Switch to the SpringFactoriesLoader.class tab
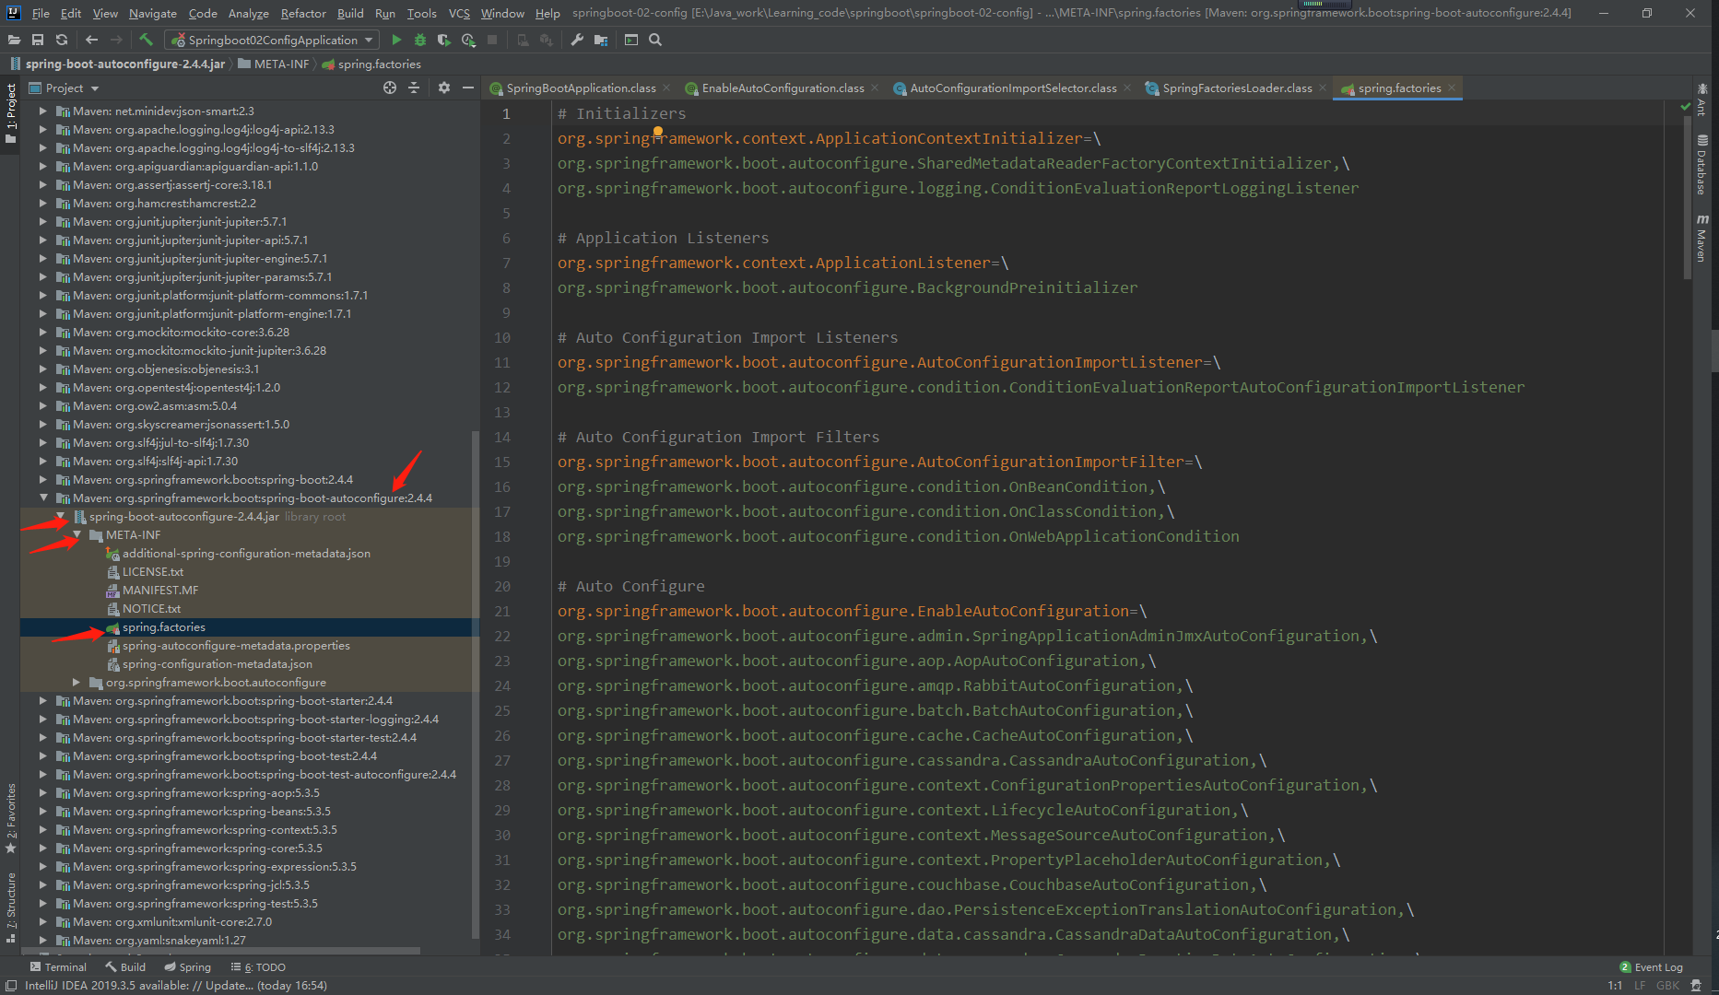 (1237, 88)
